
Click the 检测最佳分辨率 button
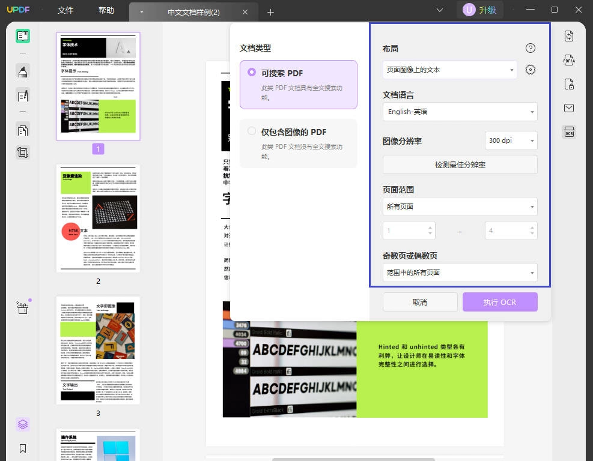tap(460, 164)
